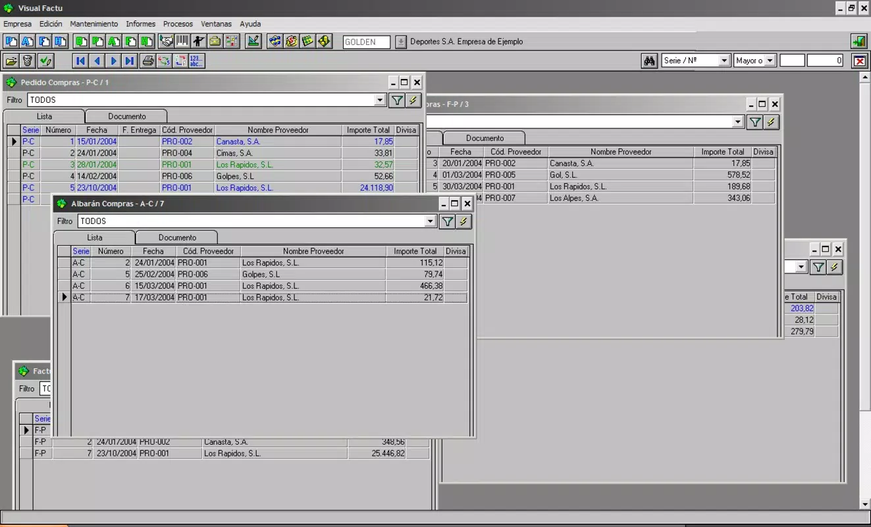The image size is (871, 527).
Task: Click the trash bin delete icon
Action: tap(28, 61)
